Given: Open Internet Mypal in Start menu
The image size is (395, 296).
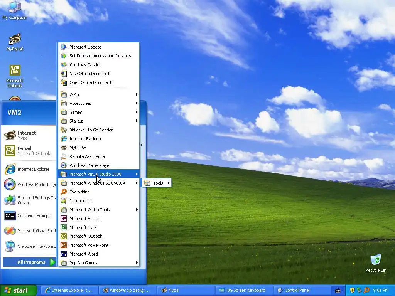Looking at the screenshot, I should (29, 135).
